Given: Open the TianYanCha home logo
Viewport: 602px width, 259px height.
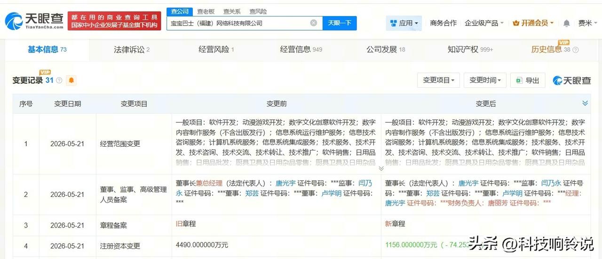Looking at the screenshot, I should pyautogui.click(x=34, y=20).
